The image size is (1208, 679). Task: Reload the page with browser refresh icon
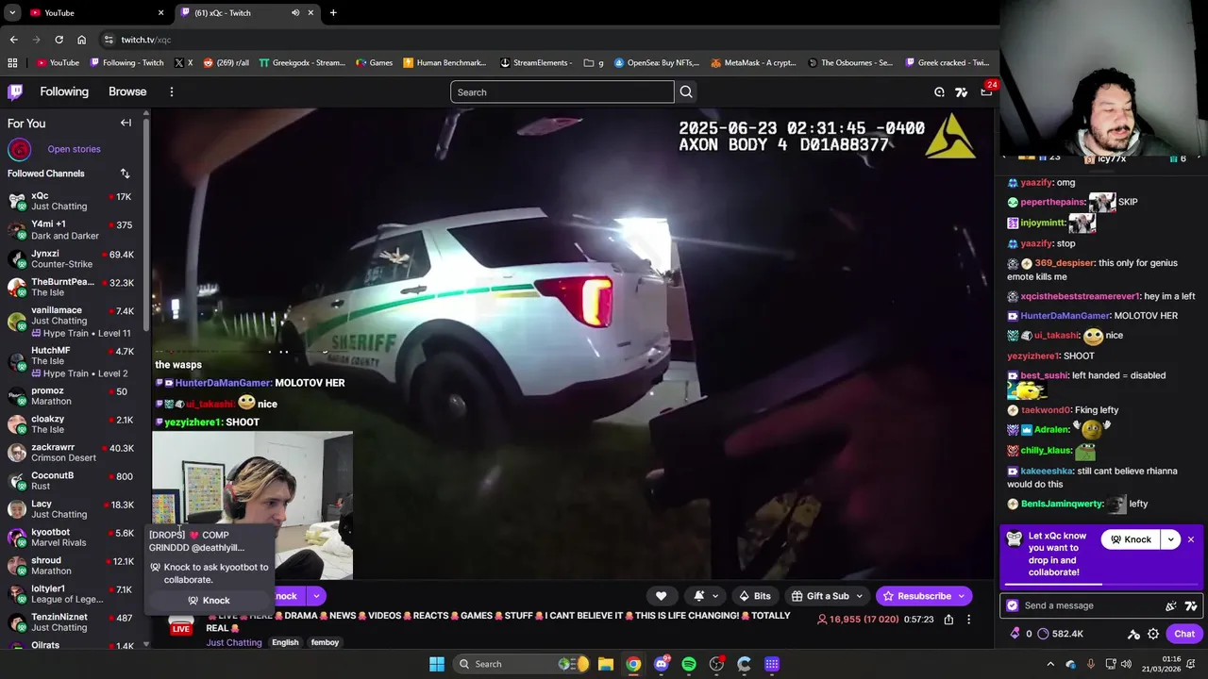tap(59, 40)
